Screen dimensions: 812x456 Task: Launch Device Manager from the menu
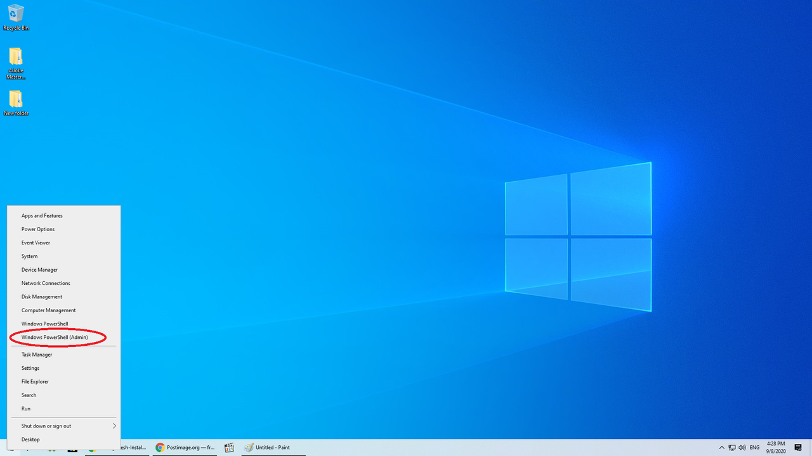pos(63,270)
